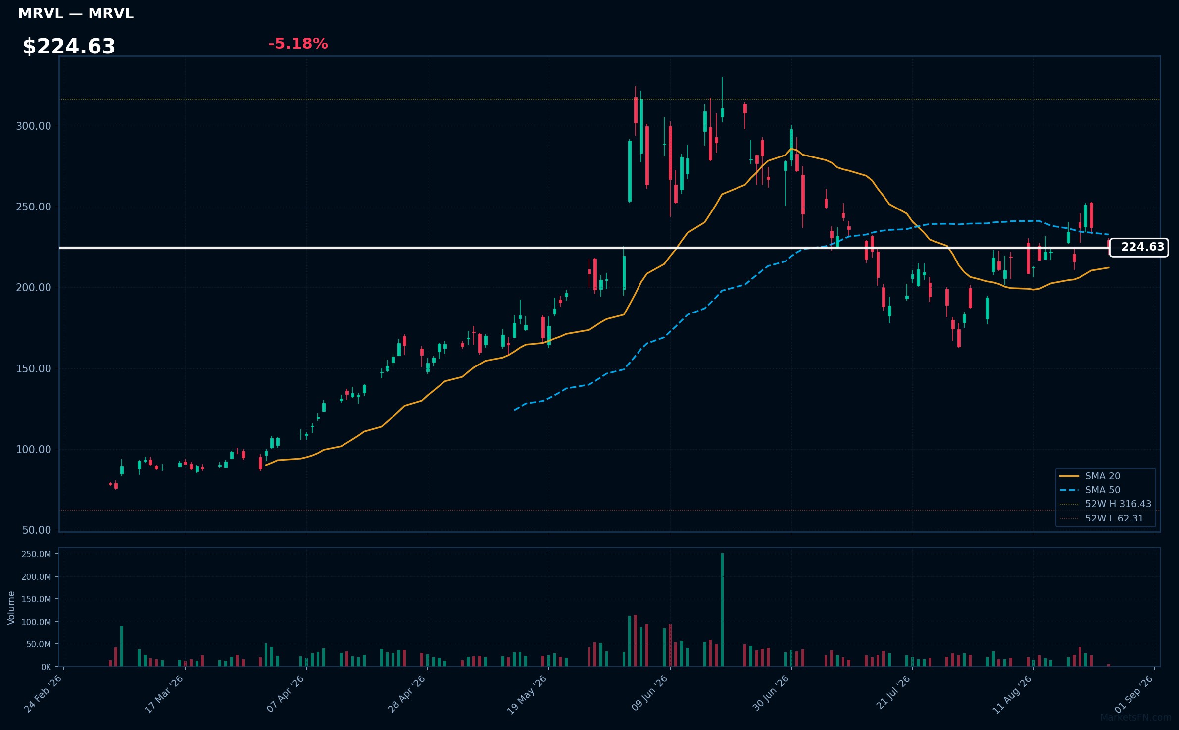Viewport: 1179px width, 730px height.
Task: Click the 50.0M volume axis label
Action: (39, 644)
